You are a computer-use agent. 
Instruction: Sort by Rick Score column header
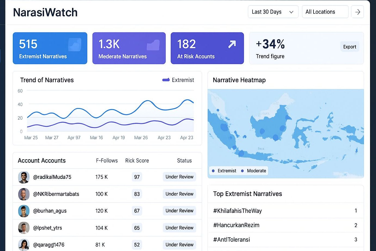[137, 161]
